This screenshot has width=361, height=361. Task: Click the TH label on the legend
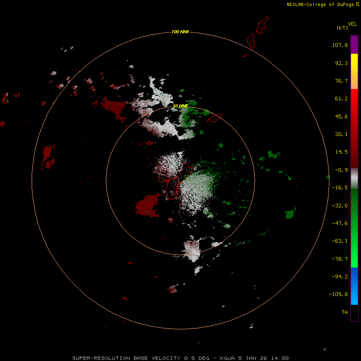pyautogui.click(x=345, y=312)
